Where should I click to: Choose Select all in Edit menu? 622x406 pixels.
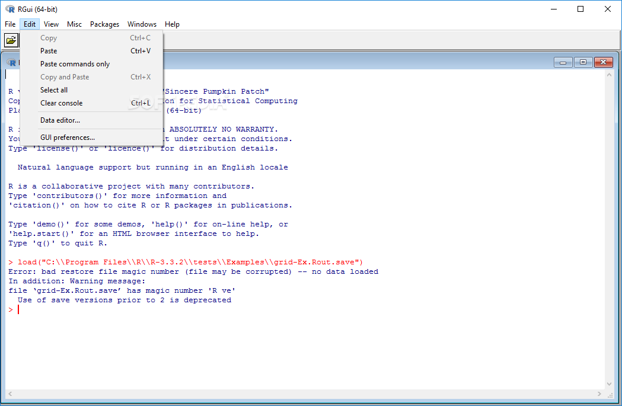pyautogui.click(x=91, y=90)
